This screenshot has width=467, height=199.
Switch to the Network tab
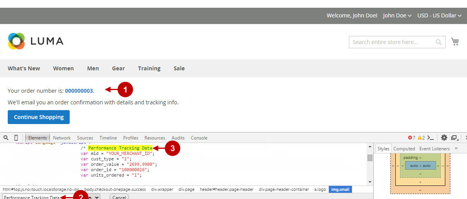pyautogui.click(x=62, y=138)
